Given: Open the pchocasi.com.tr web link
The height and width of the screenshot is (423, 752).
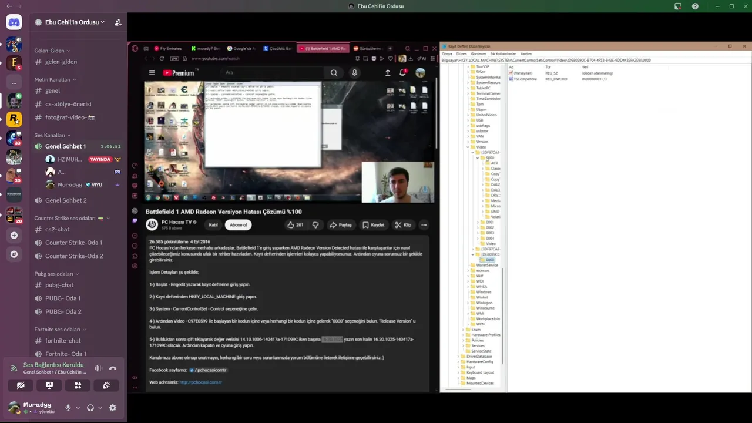Looking at the screenshot, I should [x=200, y=382].
